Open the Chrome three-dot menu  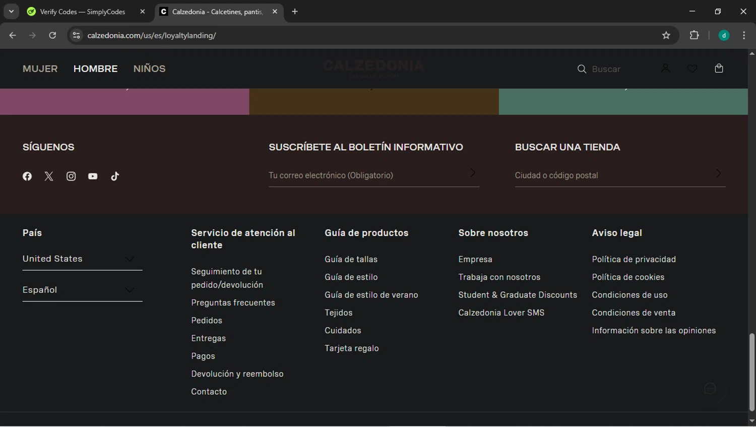(x=744, y=35)
